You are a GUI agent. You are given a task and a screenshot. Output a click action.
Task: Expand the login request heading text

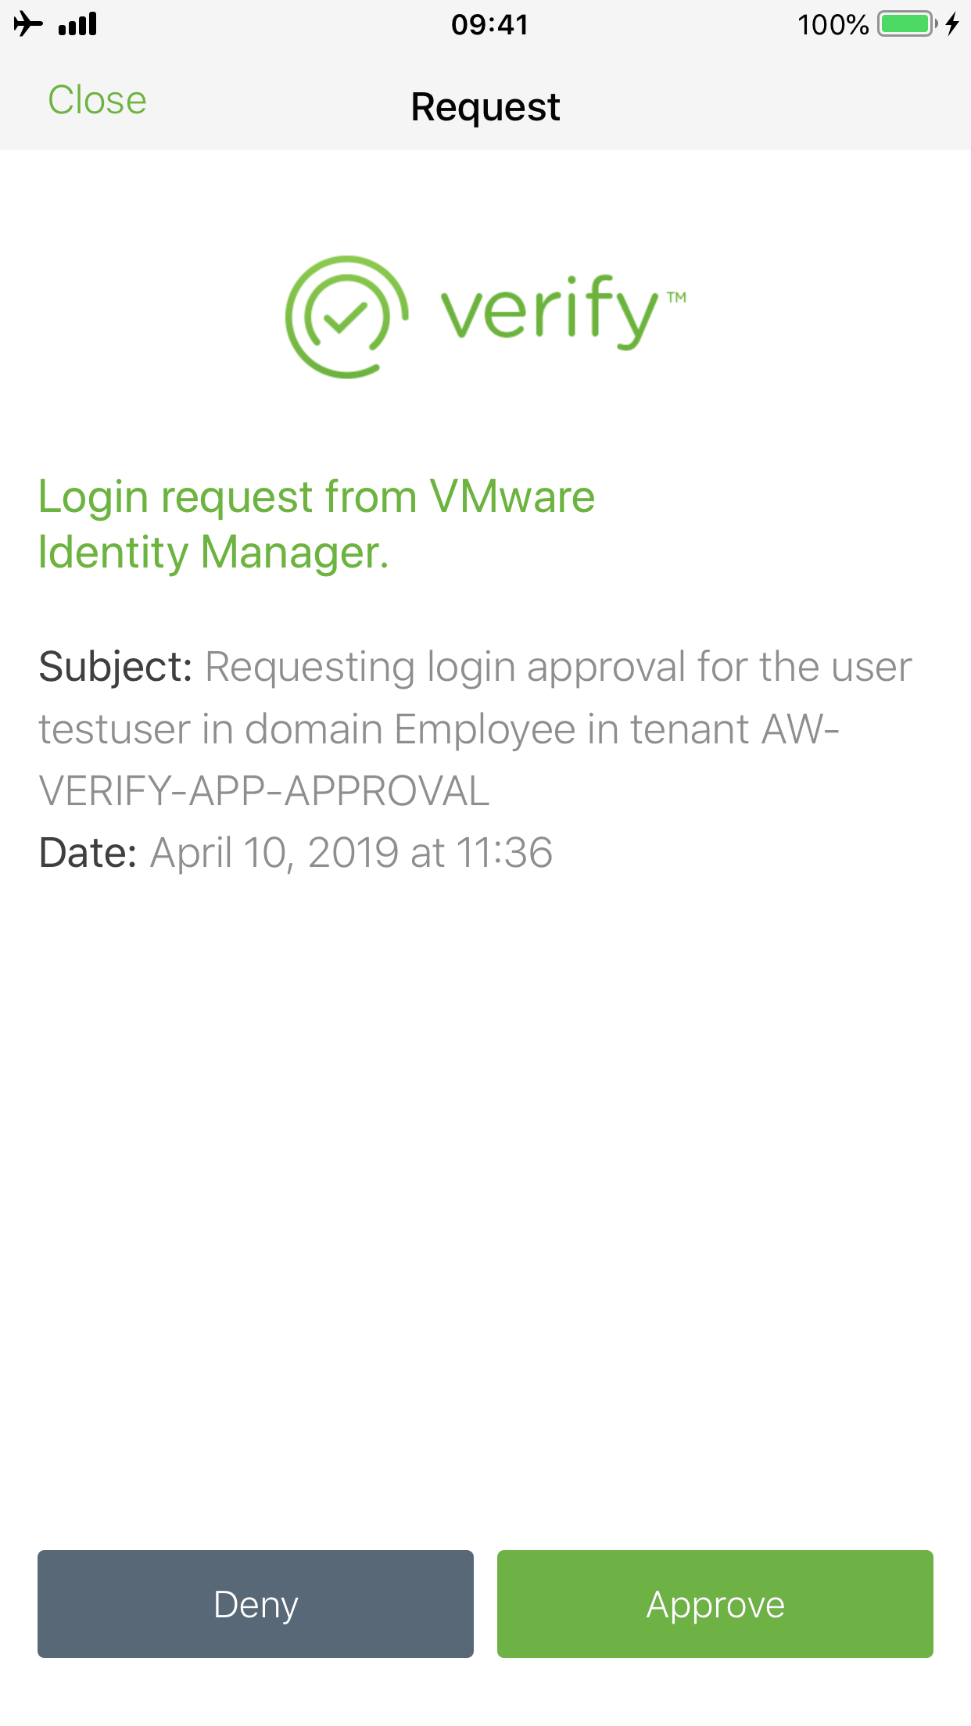coord(316,522)
